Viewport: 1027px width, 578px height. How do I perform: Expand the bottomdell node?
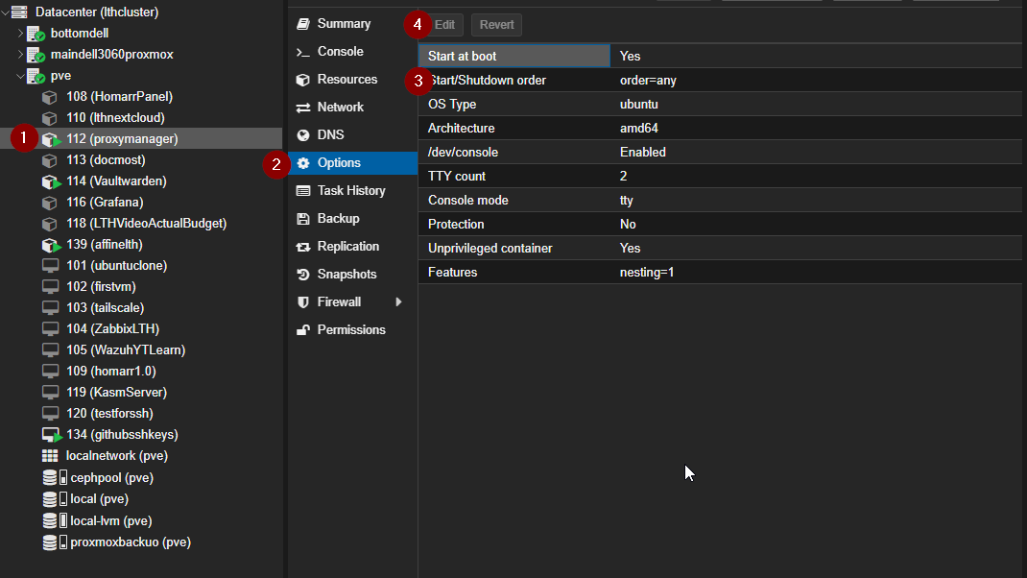19,33
